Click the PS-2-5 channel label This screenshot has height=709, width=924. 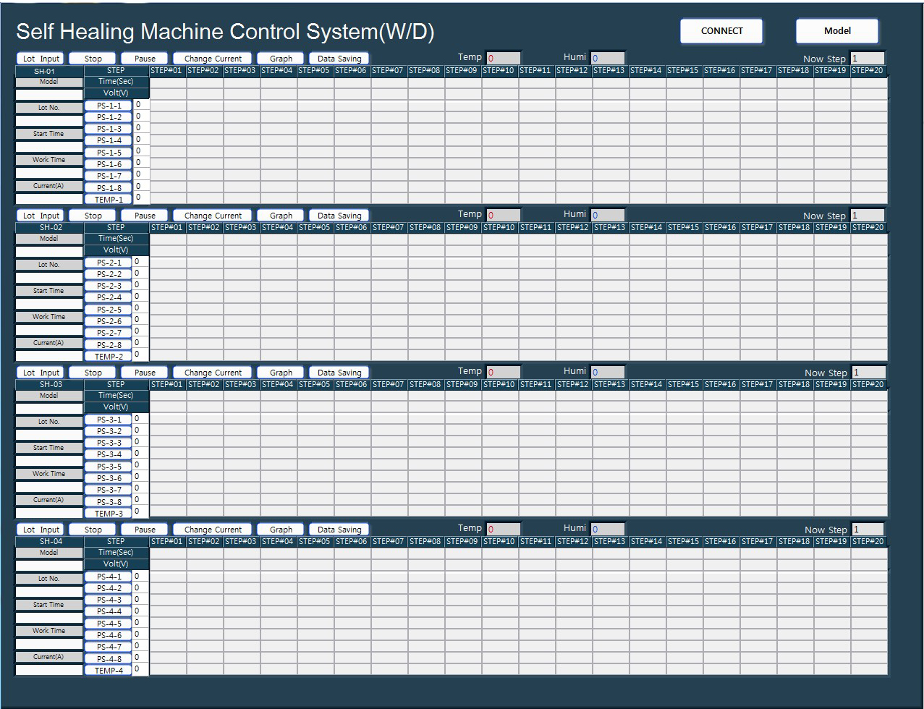[109, 310]
